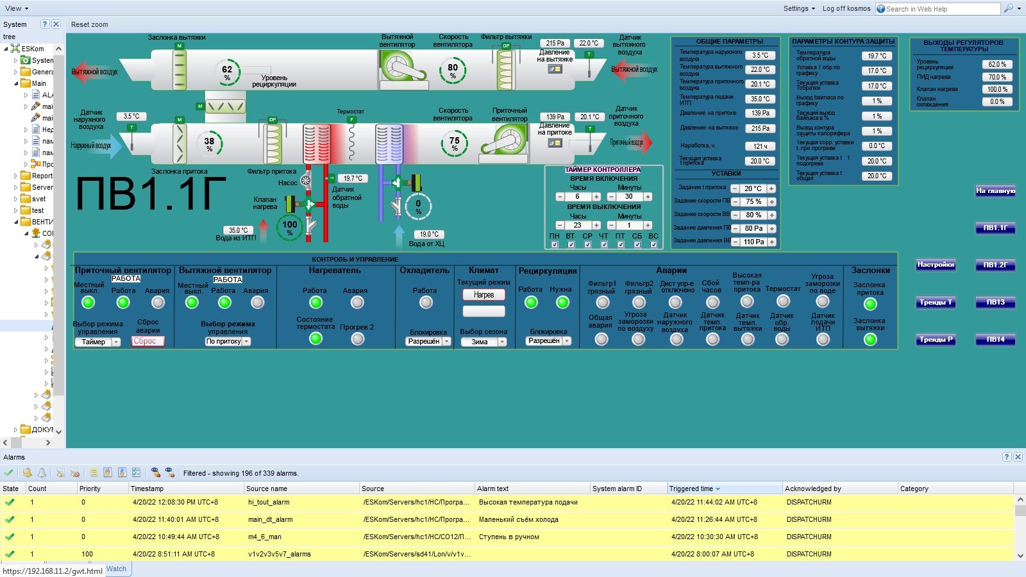1026x577 pixels.
Task: Click the supply fan icon in diagram
Action: point(510,140)
